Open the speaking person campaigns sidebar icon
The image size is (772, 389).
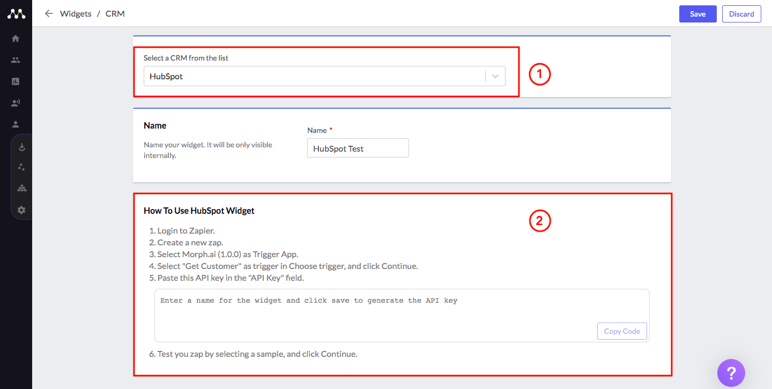[x=16, y=103]
